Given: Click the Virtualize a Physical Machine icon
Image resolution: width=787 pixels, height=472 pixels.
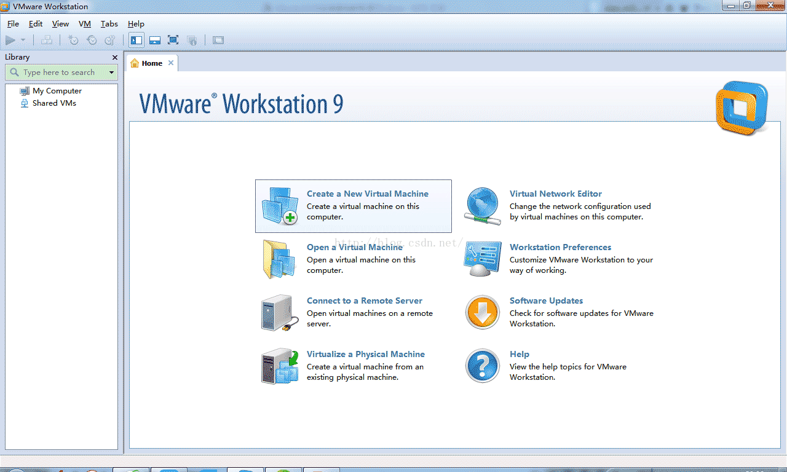Looking at the screenshot, I should point(280,366).
